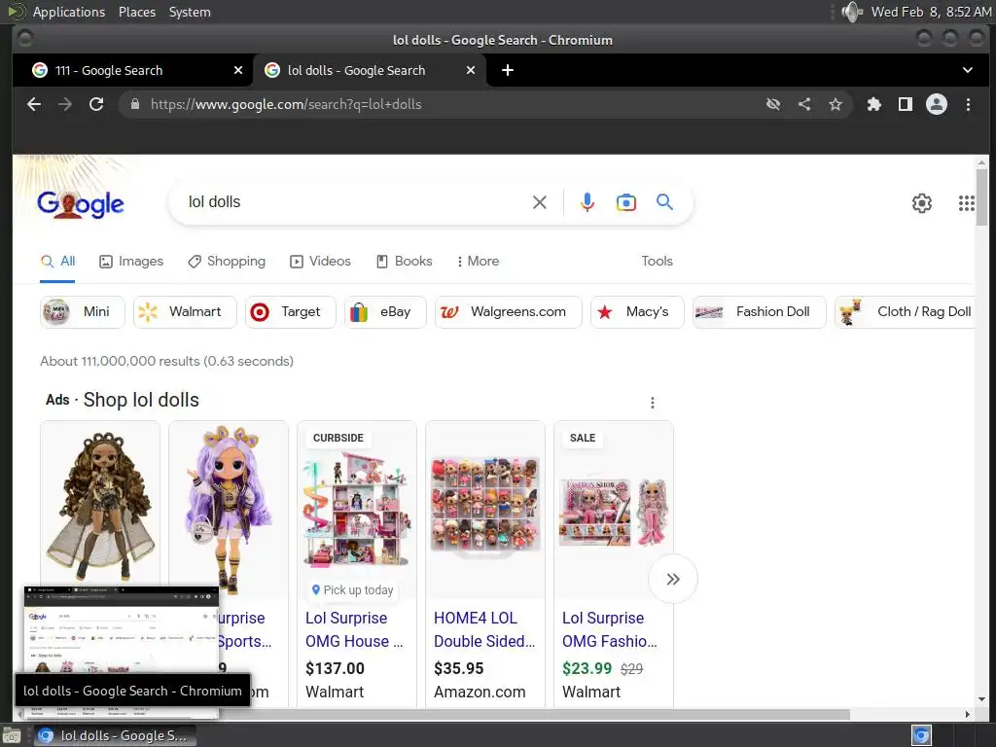
Task: Open the tracking protection eye icon
Action: point(773,104)
